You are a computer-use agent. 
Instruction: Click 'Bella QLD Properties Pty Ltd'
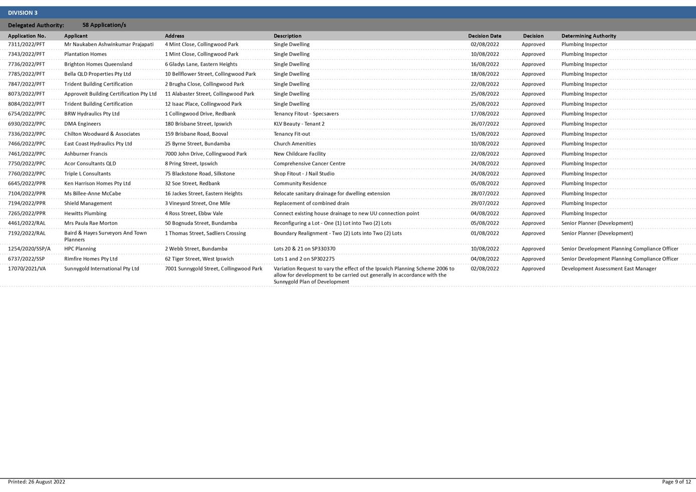(97, 74)
